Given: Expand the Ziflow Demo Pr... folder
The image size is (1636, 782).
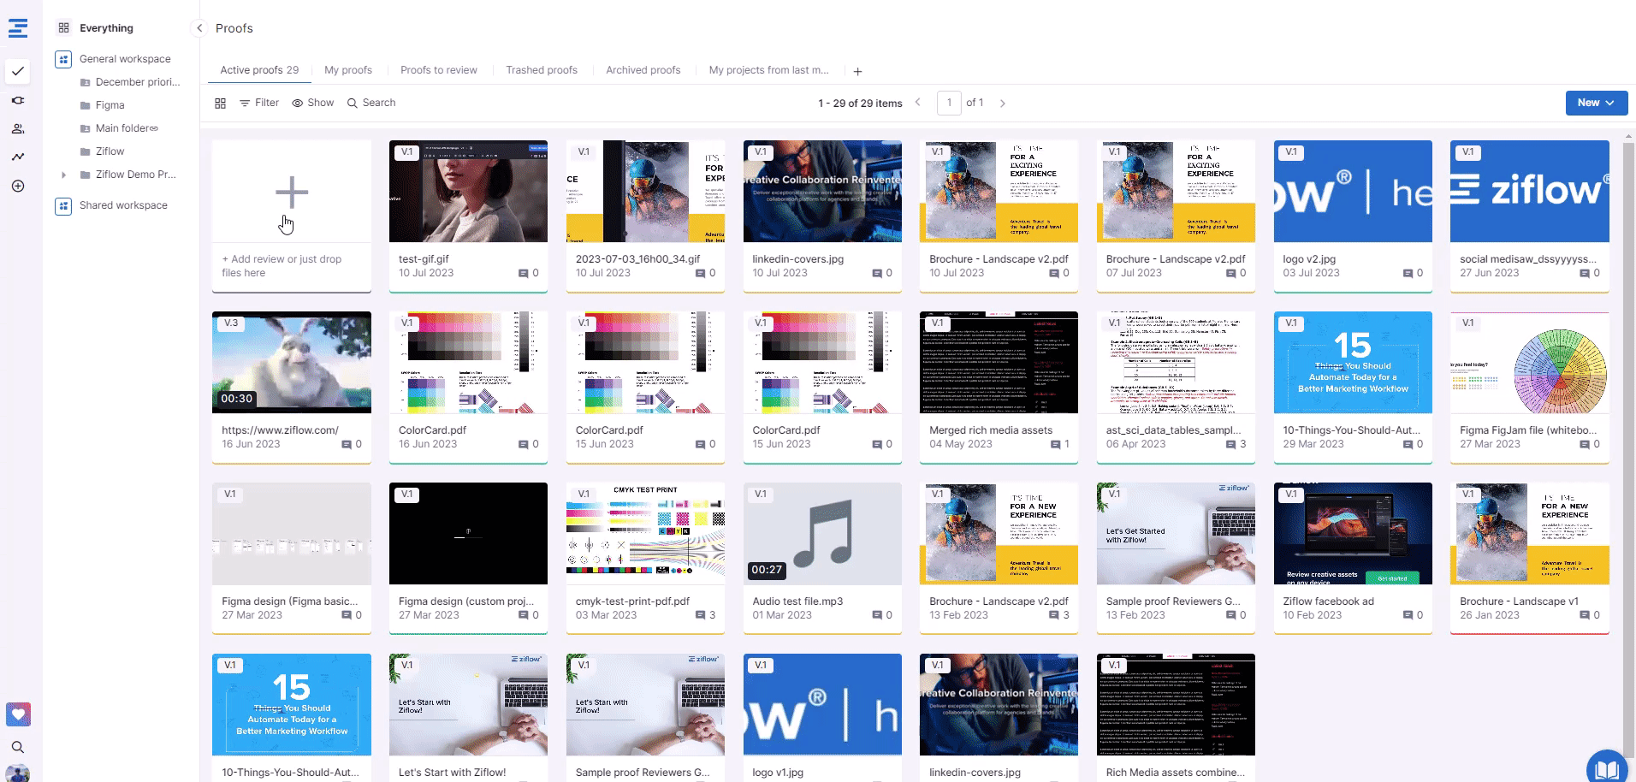Looking at the screenshot, I should (x=63, y=175).
